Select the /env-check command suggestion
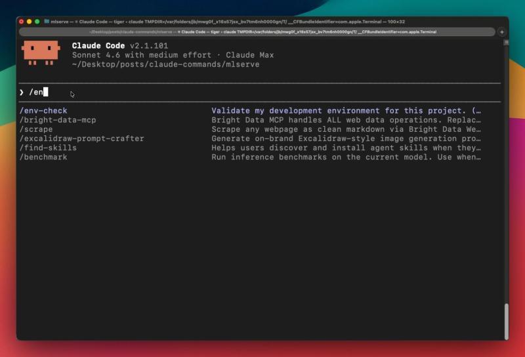The height and width of the screenshot is (357, 525). [x=43, y=111]
